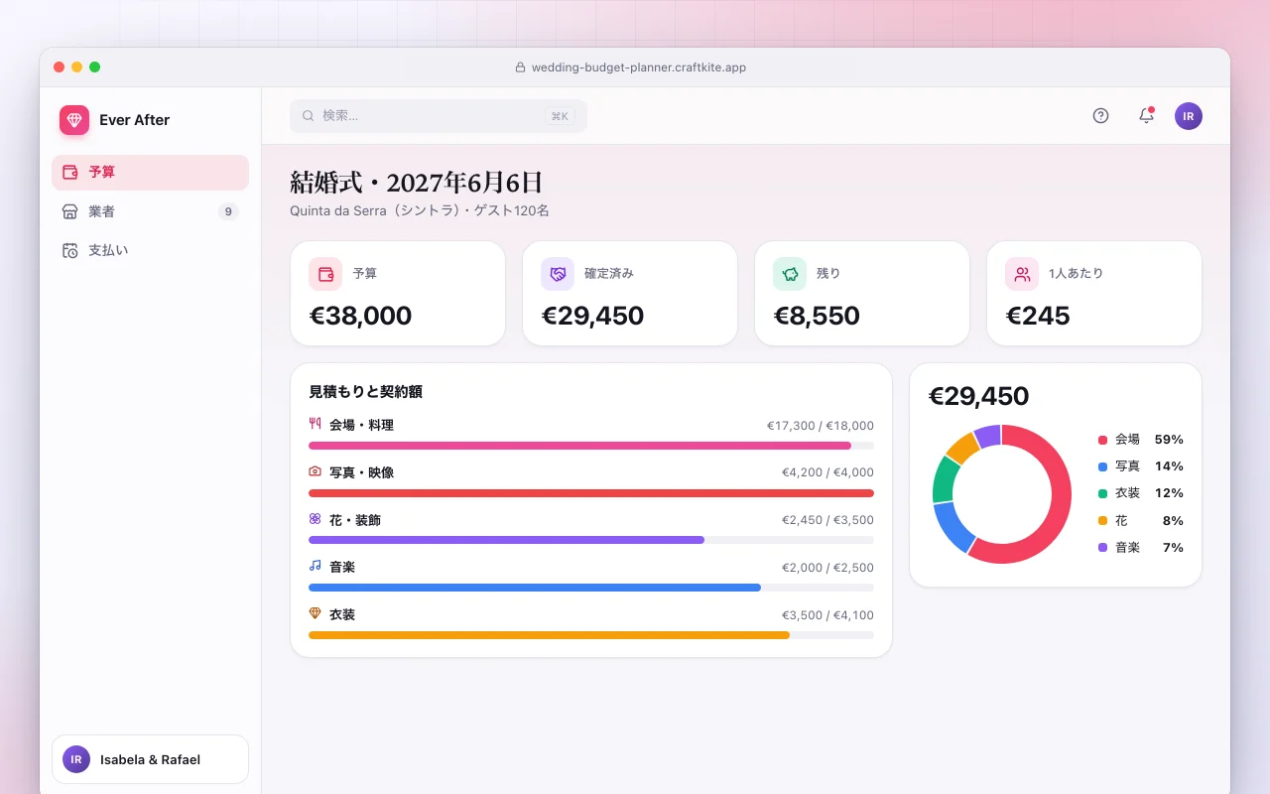Click the people icon on 1人あたり card

[1022, 274]
